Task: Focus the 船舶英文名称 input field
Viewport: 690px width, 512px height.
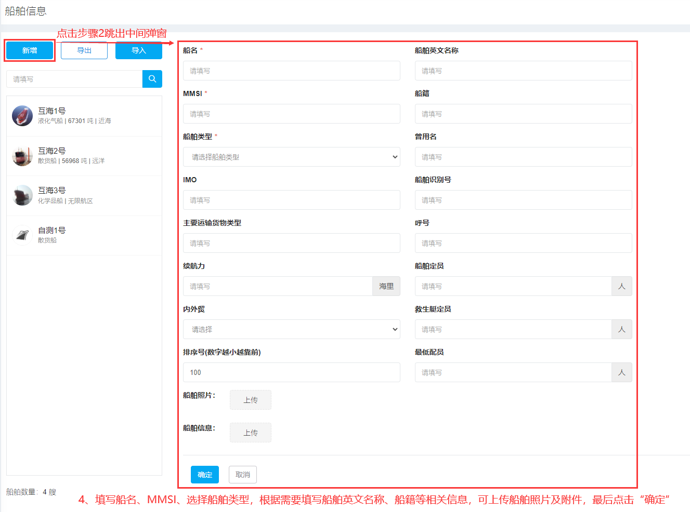Action: pos(524,71)
